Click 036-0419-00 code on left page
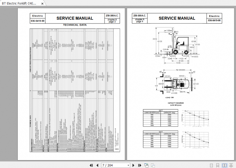Image resolution: width=236 pixels, height=168 pixels. (38, 21)
